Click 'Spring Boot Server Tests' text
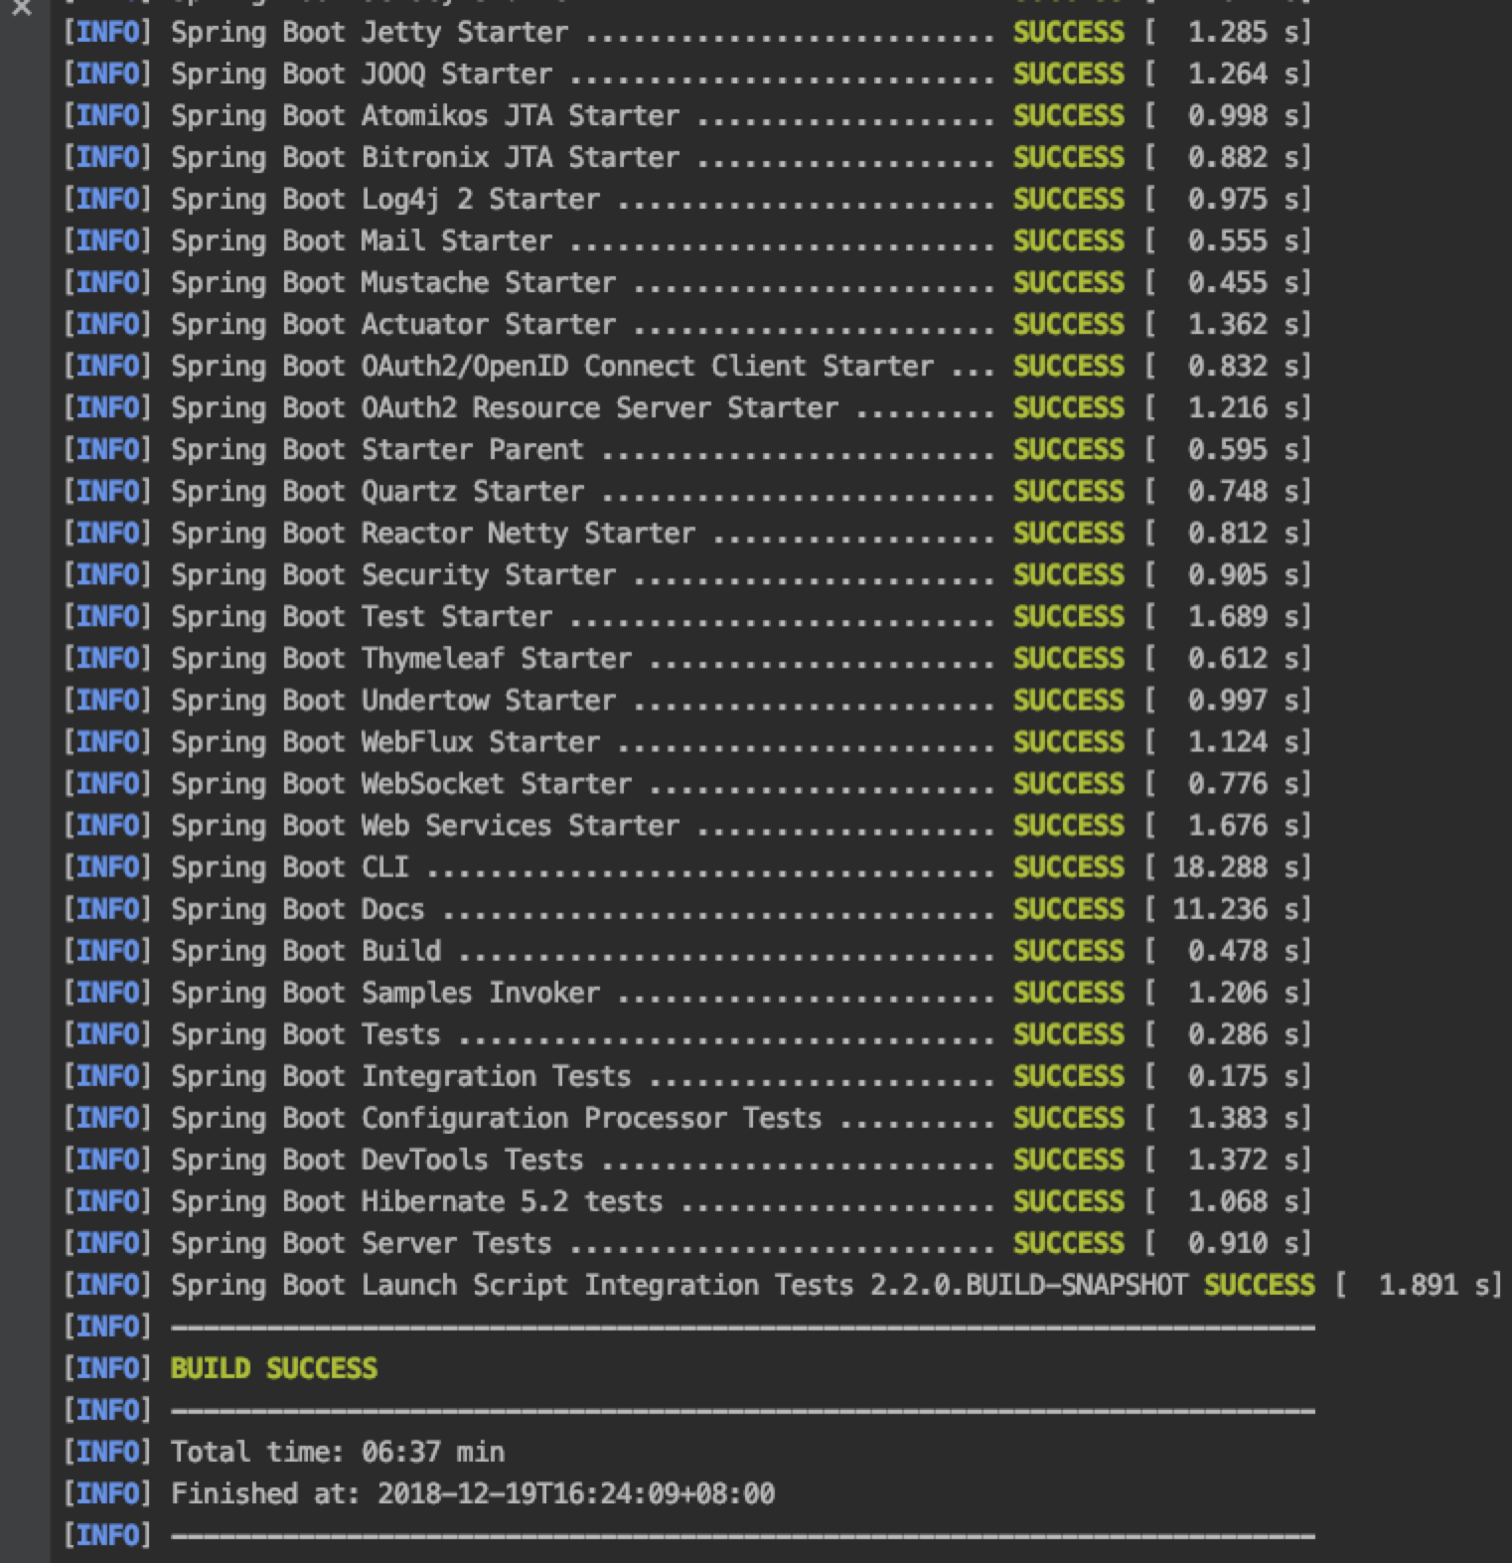The height and width of the screenshot is (1563, 1512). click(362, 1243)
